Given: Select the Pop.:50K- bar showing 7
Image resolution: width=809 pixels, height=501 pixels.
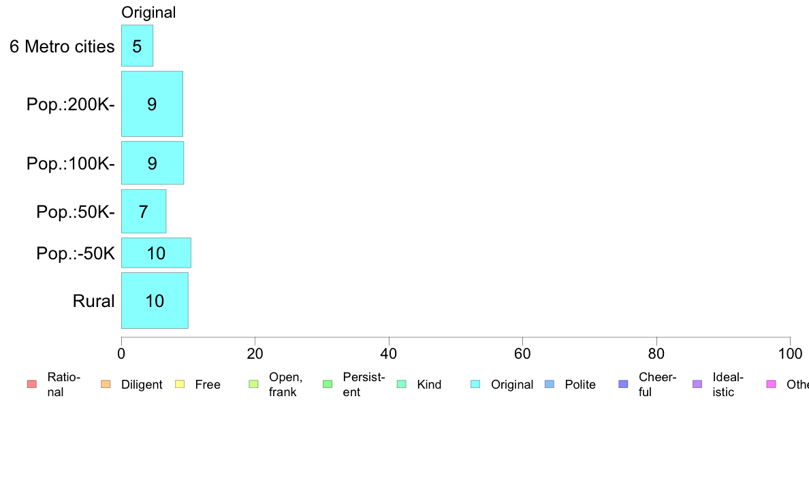Looking at the screenshot, I should click(x=144, y=212).
